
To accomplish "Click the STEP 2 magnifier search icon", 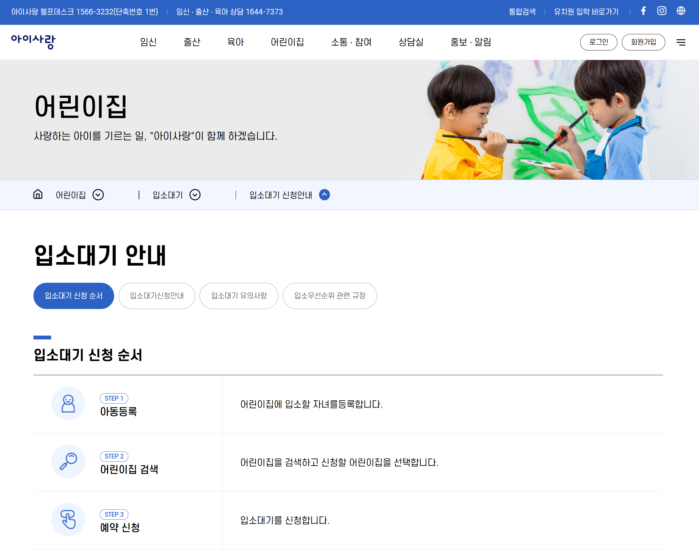I will tap(68, 461).
